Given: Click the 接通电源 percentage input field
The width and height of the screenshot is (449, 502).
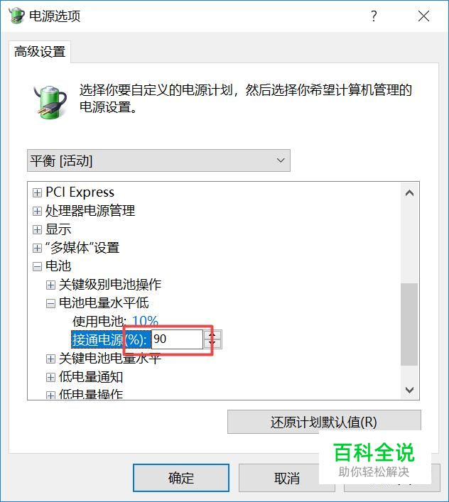Looking at the screenshot, I should click(x=177, y=339).
